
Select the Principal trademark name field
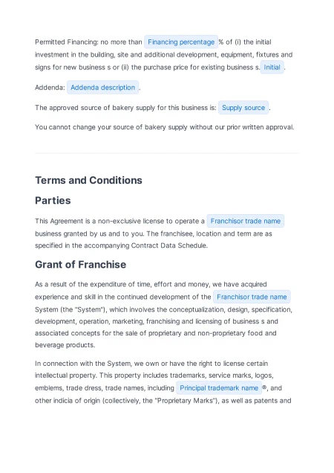pos(219,388)
